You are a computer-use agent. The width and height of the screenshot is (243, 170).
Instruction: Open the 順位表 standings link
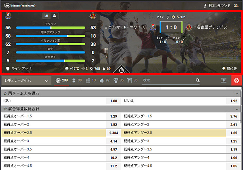tap(229, 68)
